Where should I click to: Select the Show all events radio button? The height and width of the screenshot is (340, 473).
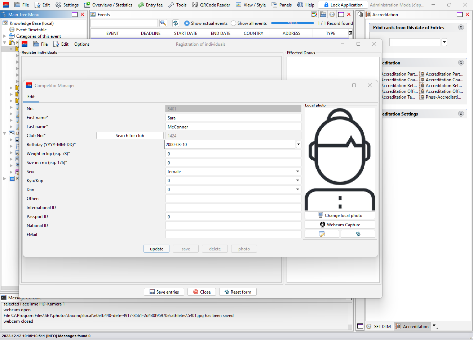coord(234,23)
